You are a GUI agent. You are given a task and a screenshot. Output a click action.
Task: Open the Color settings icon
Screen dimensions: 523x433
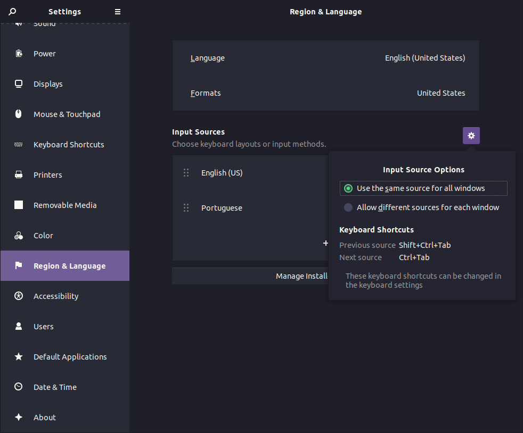coord(18,235)
